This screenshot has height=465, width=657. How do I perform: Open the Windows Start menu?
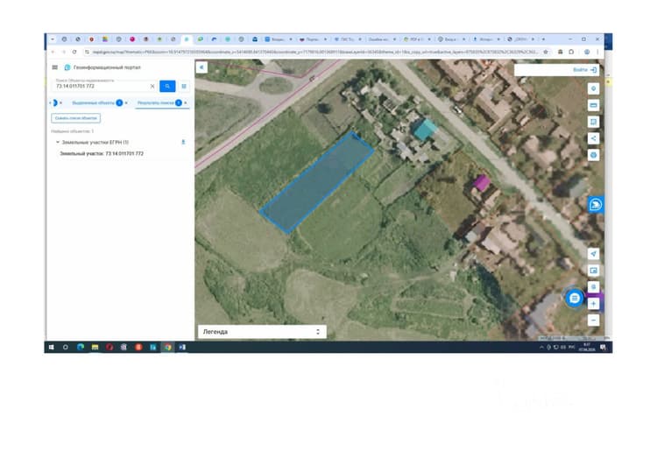coord(52,348)
